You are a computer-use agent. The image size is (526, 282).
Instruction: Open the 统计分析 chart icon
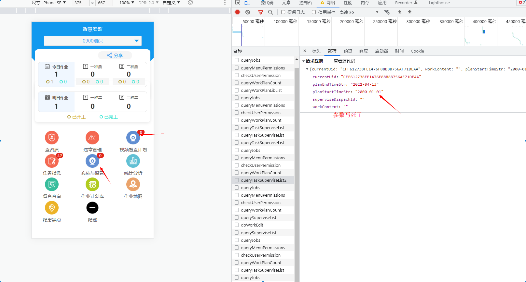tap(133, 161)
